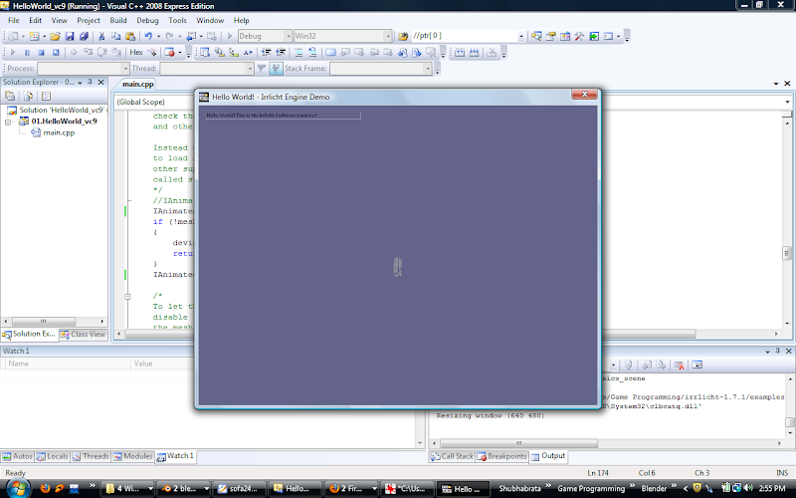This screenshot has height=498, width=796.
Task: Click the Save All icon
Action: click(83, 36)
